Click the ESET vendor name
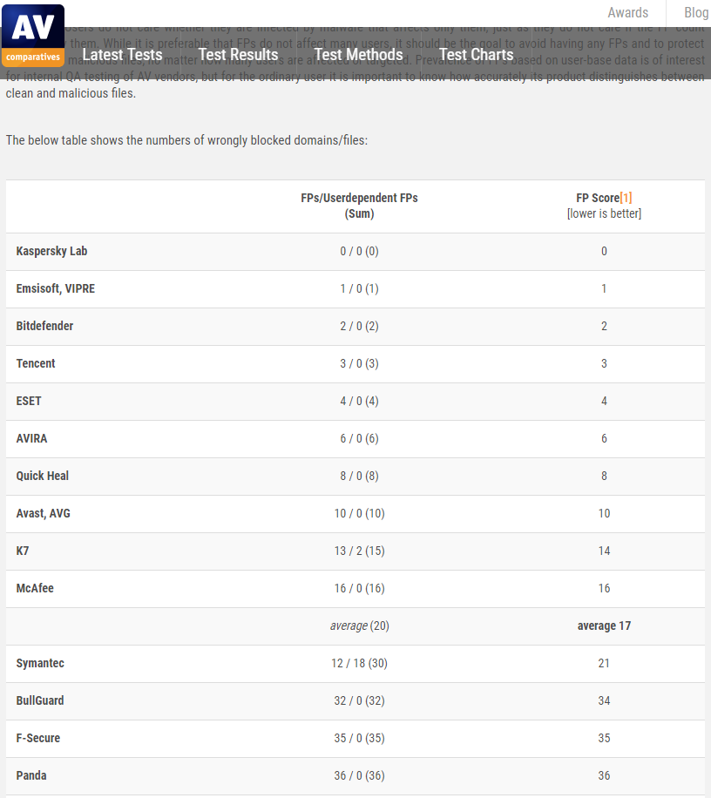Screen dimensions: 711x798 pos(29,401)
